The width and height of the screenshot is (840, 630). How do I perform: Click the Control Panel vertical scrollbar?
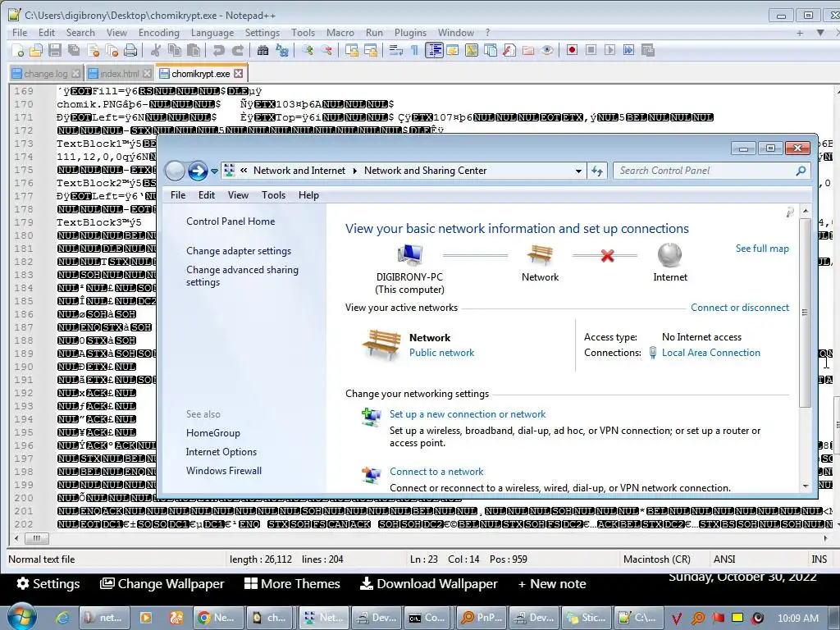point(805,313)
